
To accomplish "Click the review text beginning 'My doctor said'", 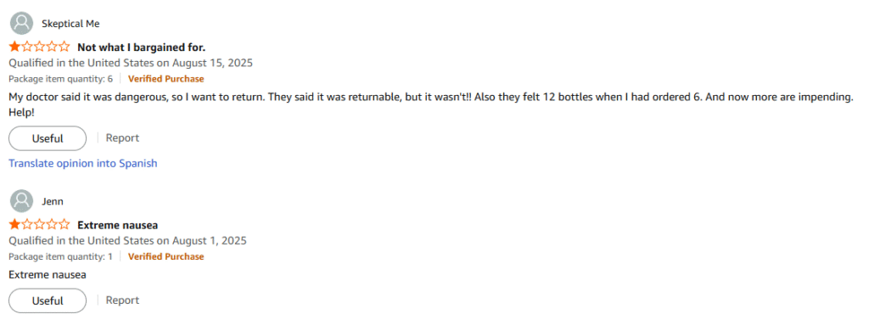I will pyautogui.click(x=430, y=104).
